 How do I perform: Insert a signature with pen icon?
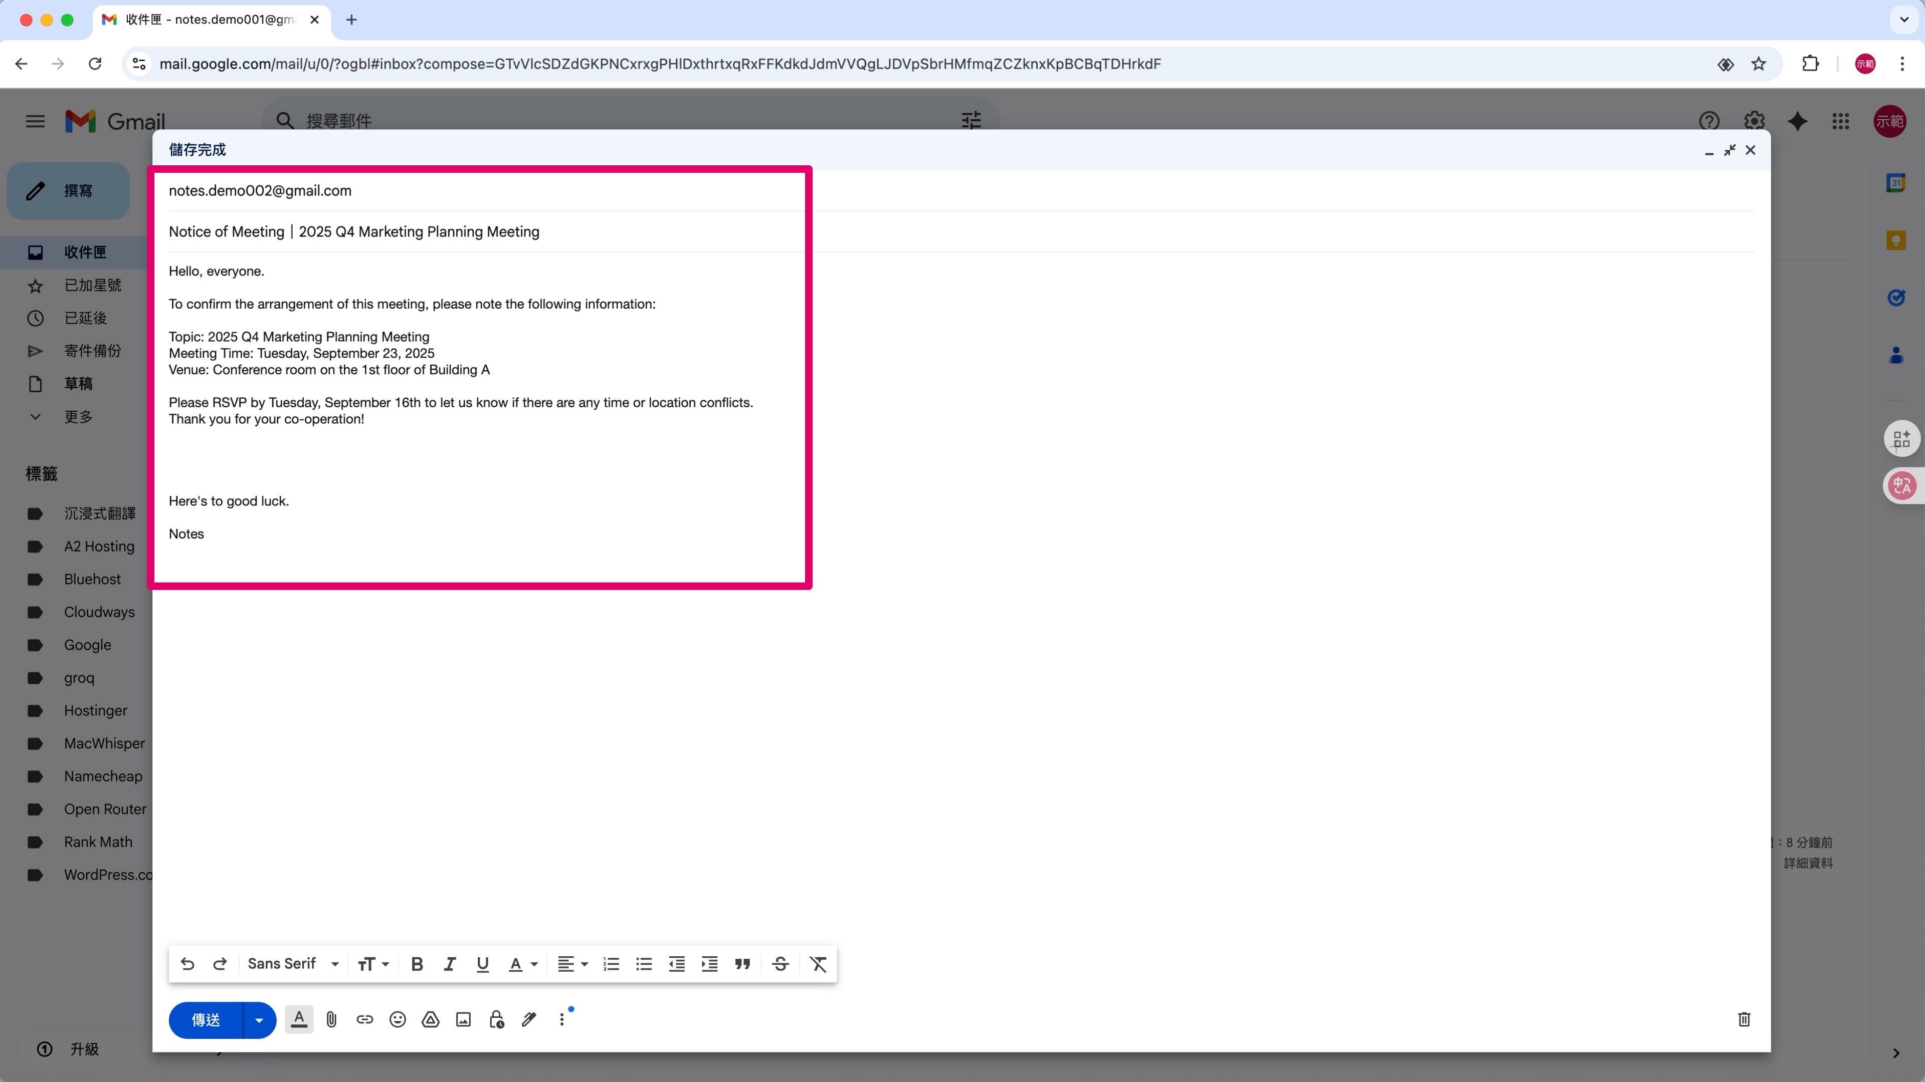(529, 1019)
